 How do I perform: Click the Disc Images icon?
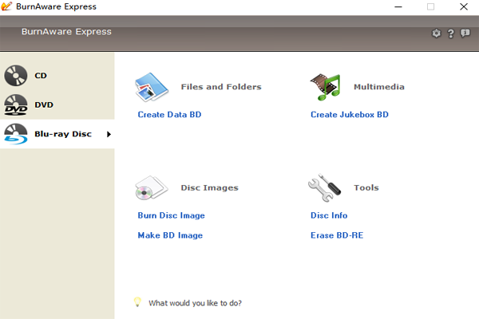pos(152,187)
